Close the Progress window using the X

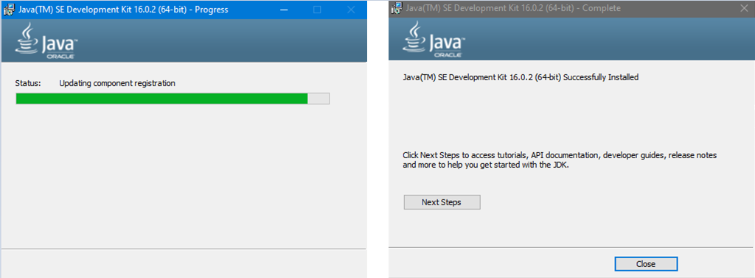(351, 10)
